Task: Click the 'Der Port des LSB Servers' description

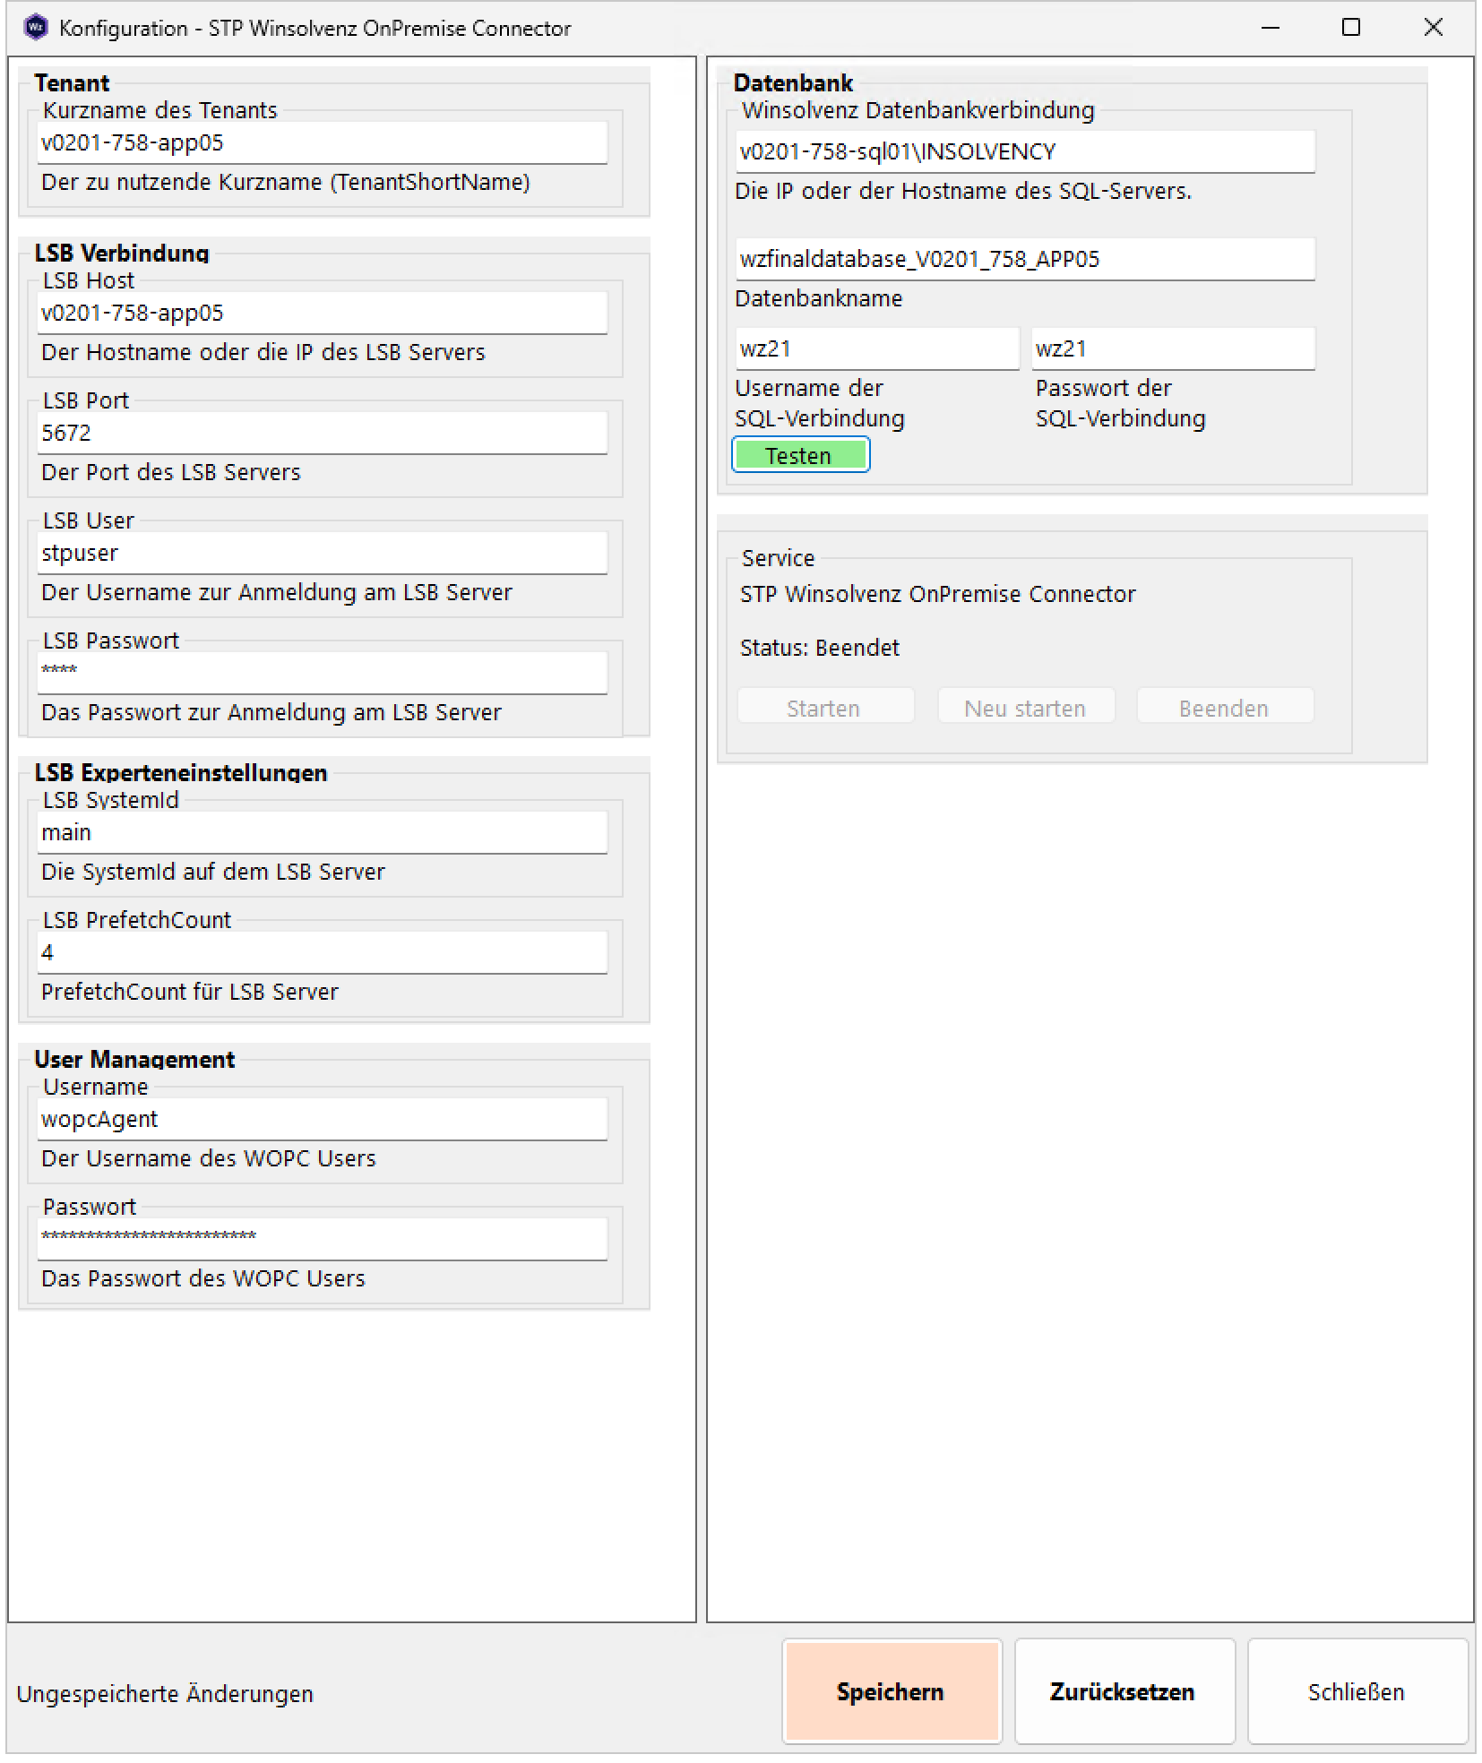Action: coord(171,472)
